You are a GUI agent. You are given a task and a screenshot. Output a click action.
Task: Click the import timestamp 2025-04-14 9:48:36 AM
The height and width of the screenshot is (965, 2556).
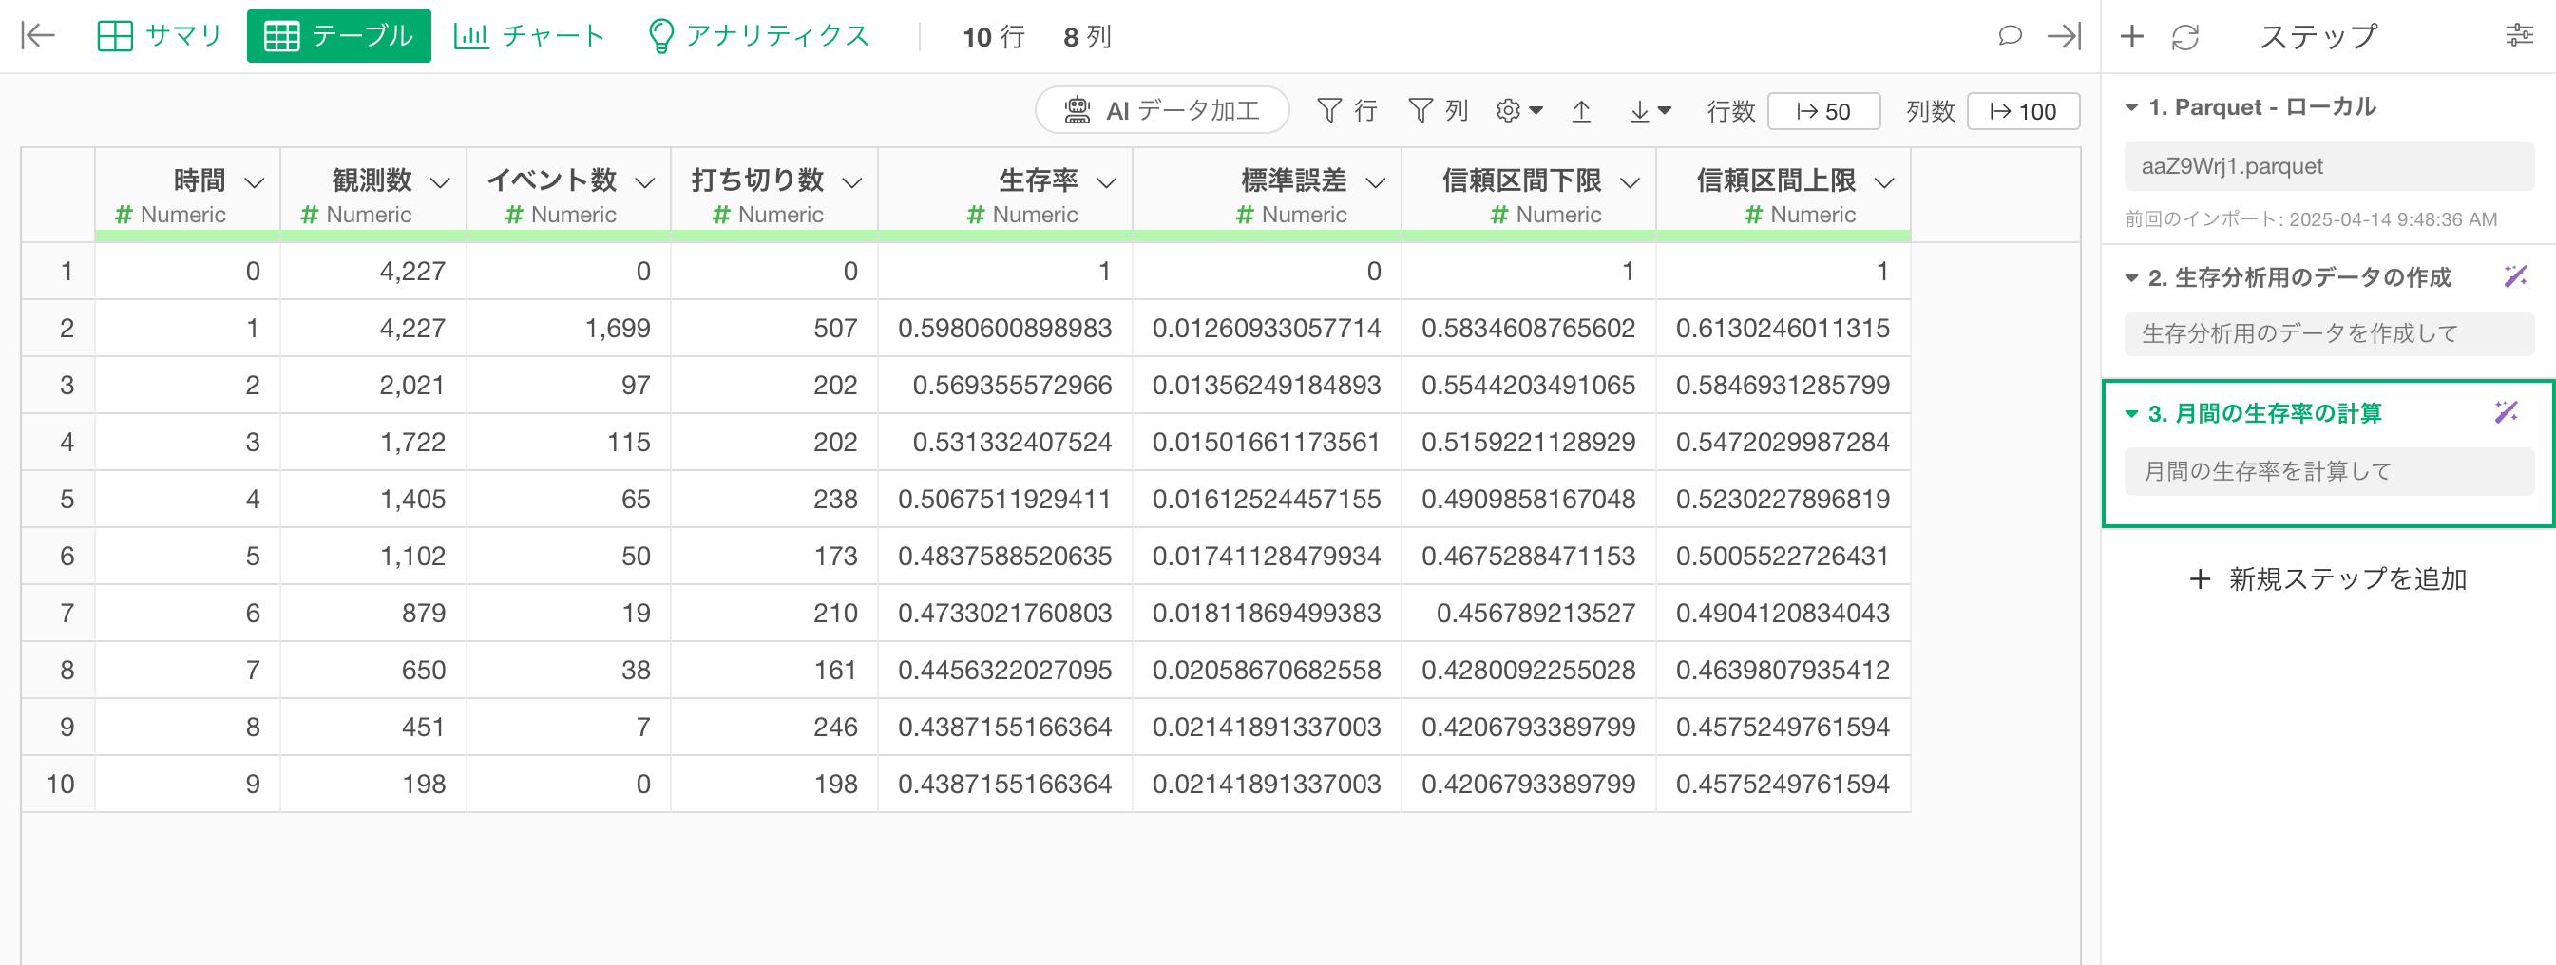(2393, 219)
